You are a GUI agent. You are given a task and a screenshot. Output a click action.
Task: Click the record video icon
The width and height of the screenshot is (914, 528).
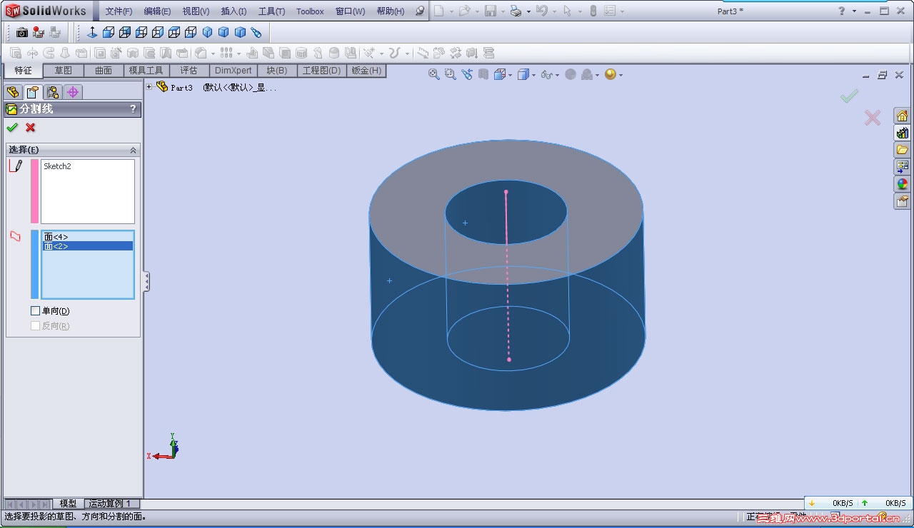[x=39, y=33]
